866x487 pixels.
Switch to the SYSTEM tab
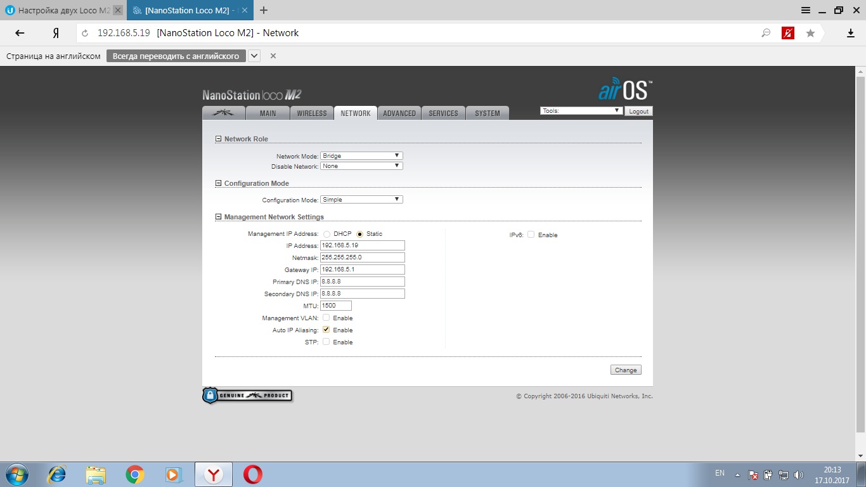pos(488,113)
